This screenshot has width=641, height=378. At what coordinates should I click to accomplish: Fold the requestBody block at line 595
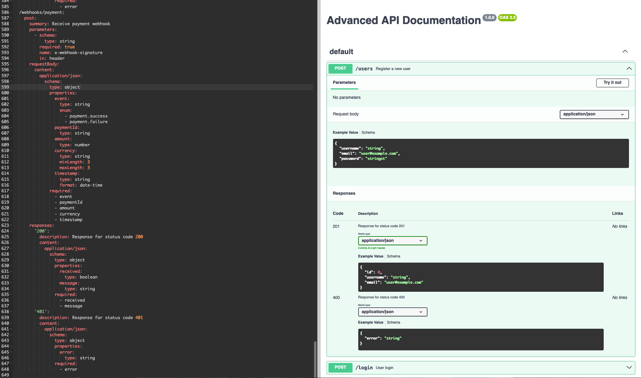pos(11,64)
